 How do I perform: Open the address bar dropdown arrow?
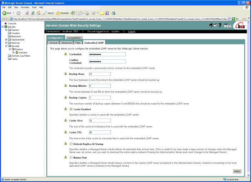229,19
